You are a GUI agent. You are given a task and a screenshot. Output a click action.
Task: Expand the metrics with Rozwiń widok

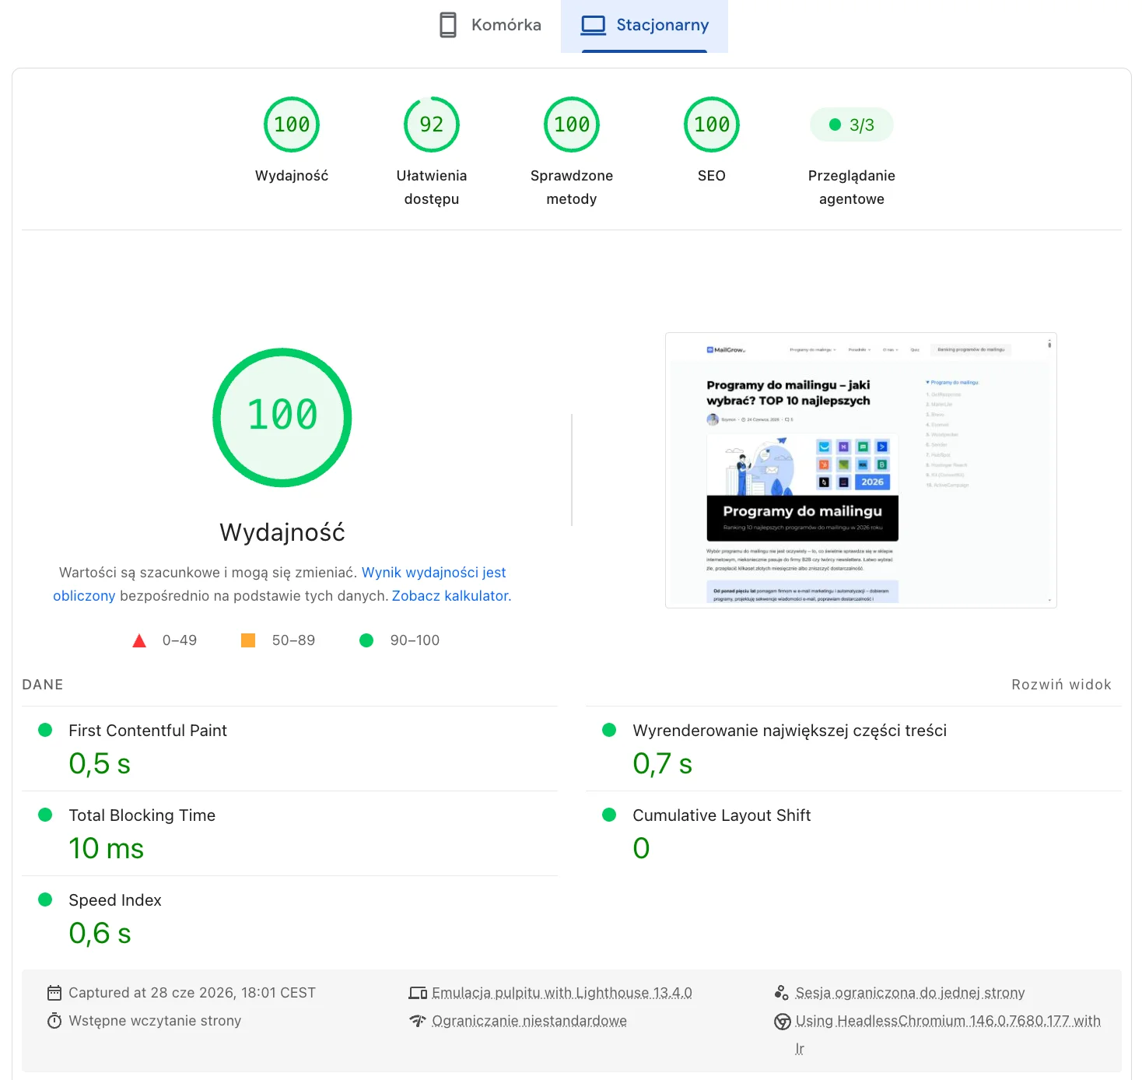click(1061, 685)
